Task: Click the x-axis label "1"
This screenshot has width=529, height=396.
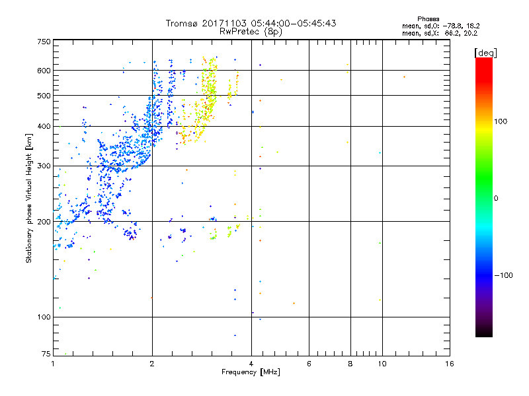Action: [x=53, y=364]
